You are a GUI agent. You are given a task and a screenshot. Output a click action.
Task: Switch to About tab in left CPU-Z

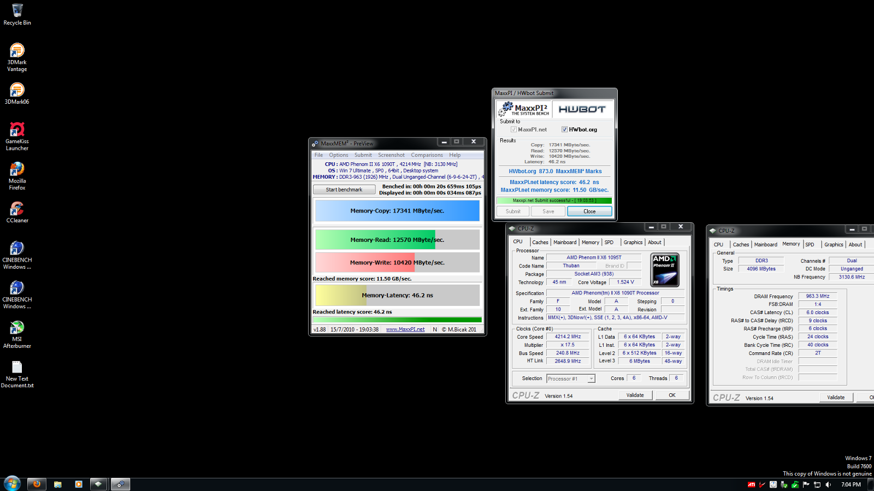coord(654,242)
